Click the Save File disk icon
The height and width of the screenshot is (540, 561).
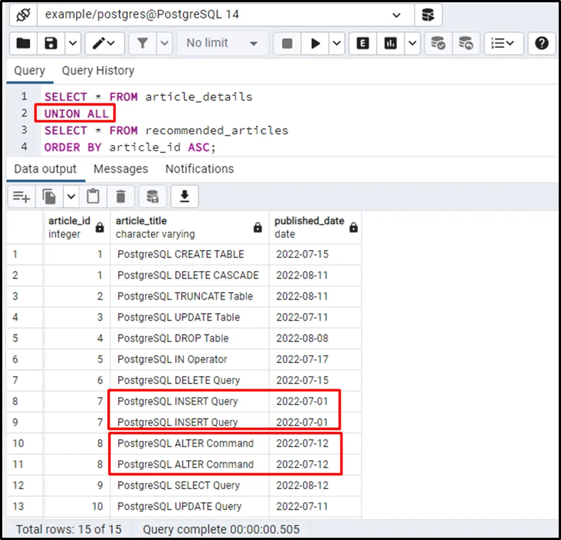pos(51,43)
